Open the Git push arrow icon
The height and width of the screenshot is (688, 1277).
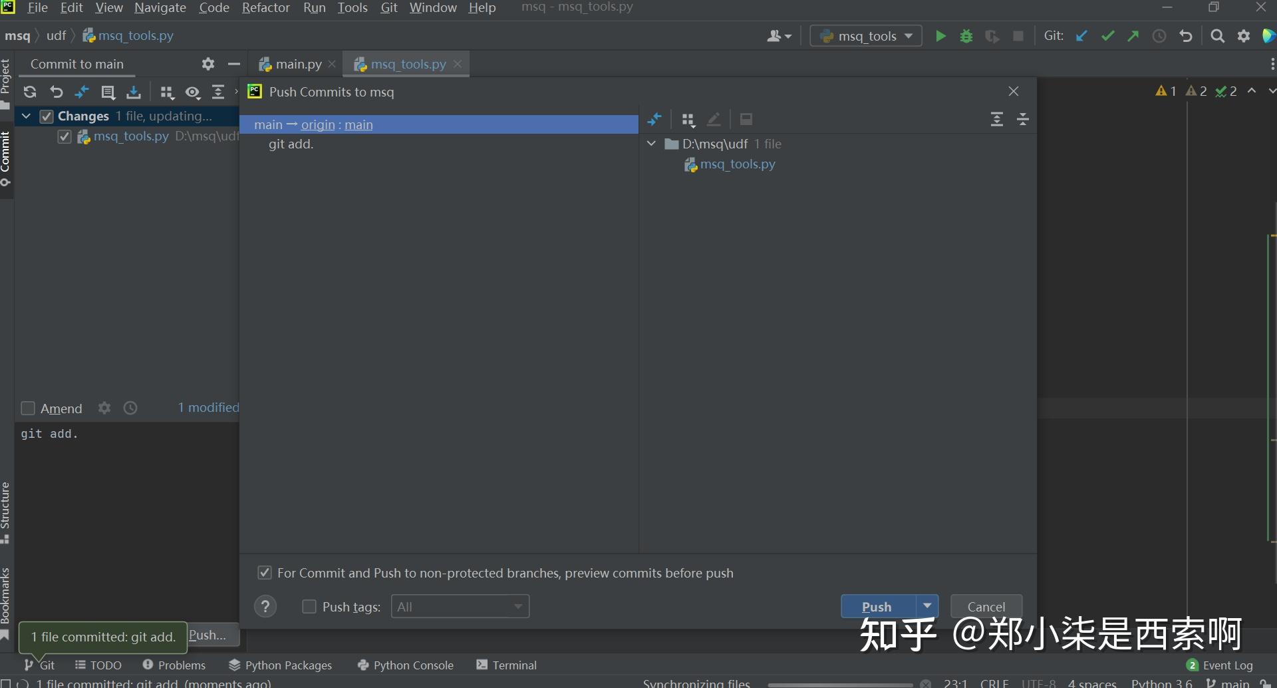[1133, 36]
